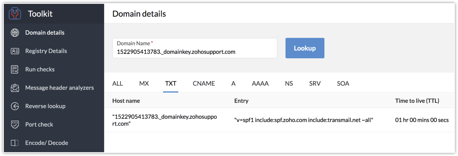Open the CNAME tab
The height and width of the screenshot is (156, 458).
(204, 83)
